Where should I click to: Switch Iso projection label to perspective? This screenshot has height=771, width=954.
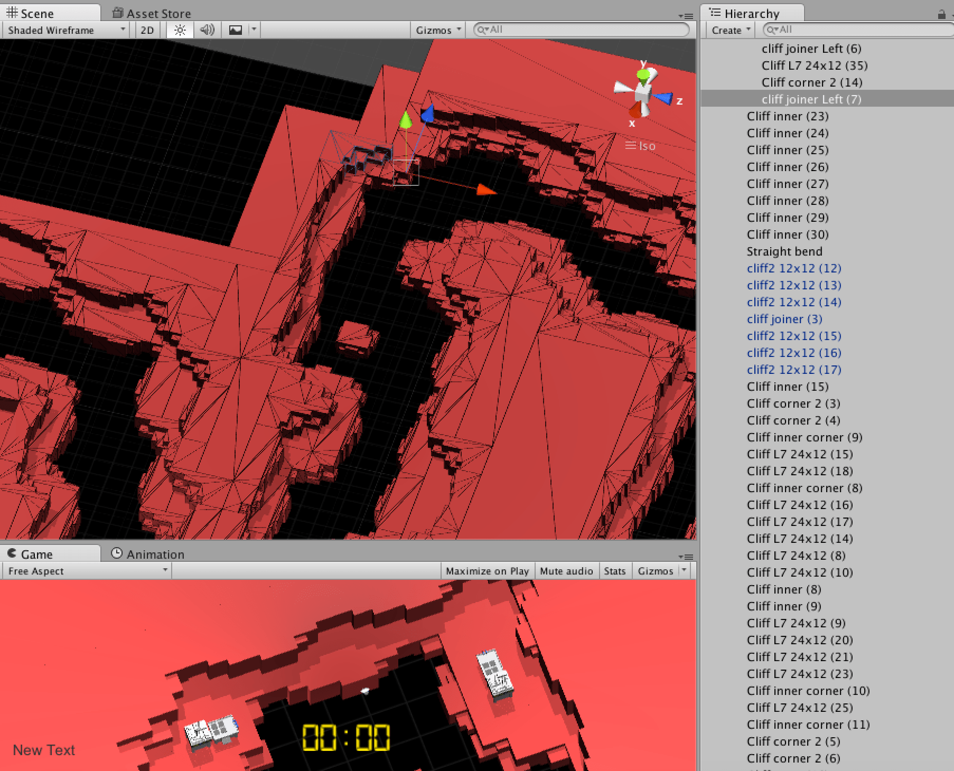click(646, 146)
